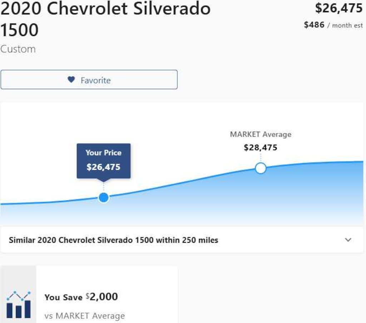
Task: Click the 'vs MARKET Average' caption
Action: (x=85, y=316)
